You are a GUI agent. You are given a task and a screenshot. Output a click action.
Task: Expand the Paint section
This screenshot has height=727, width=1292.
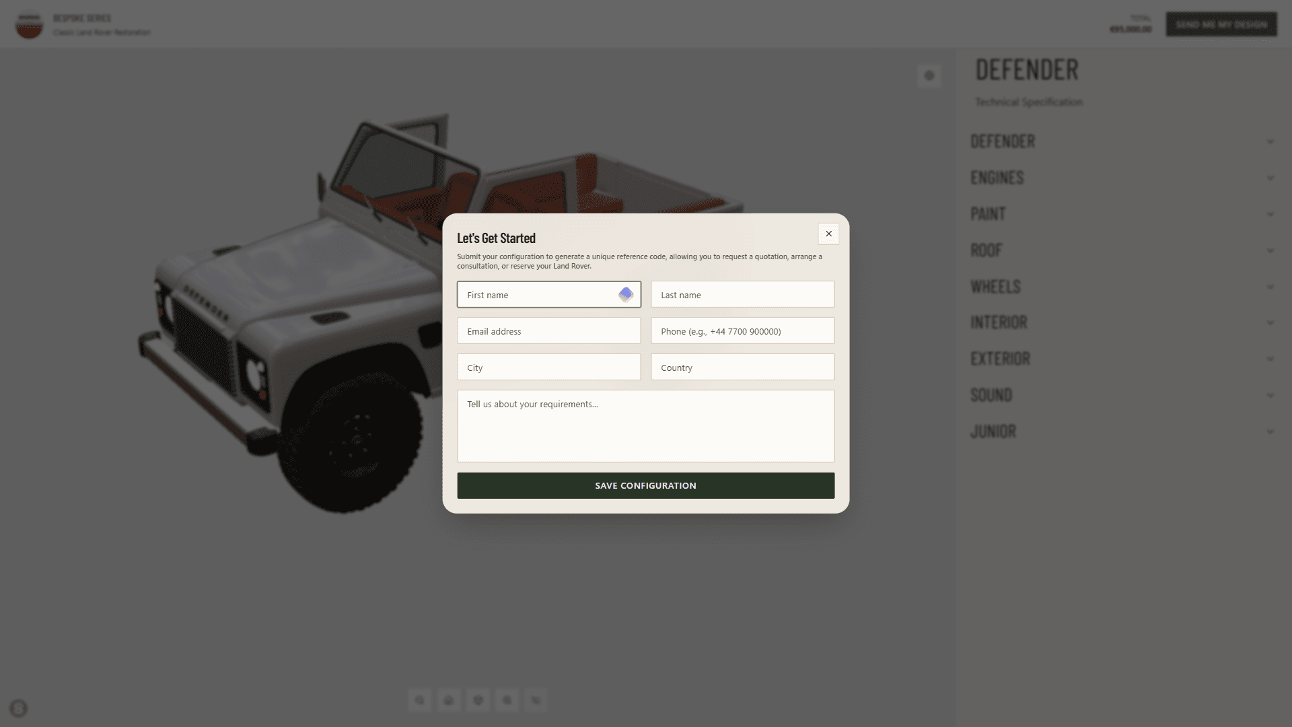pyautogui.click(x=1122, y=214)
